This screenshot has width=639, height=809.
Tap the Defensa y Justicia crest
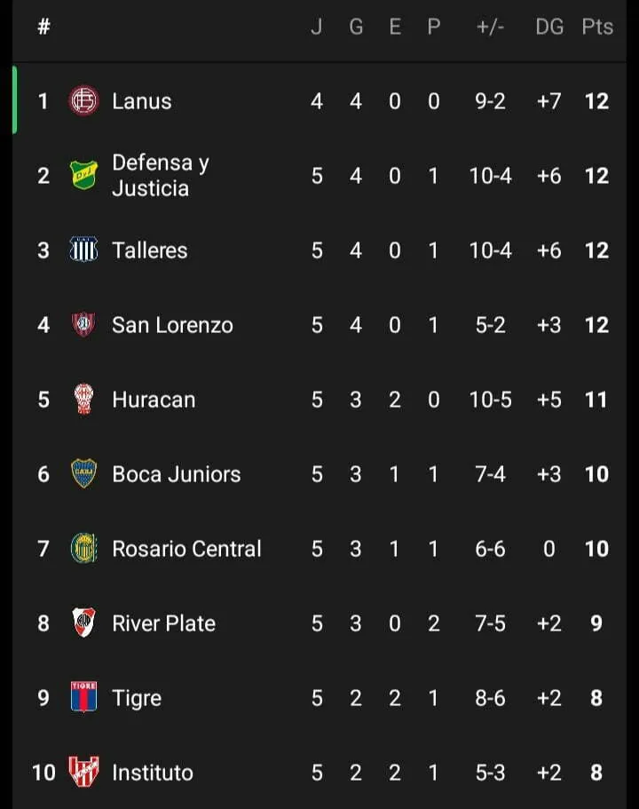pos(83,175)
